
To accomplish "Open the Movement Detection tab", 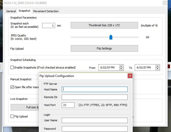I will (x=46, y=11).
